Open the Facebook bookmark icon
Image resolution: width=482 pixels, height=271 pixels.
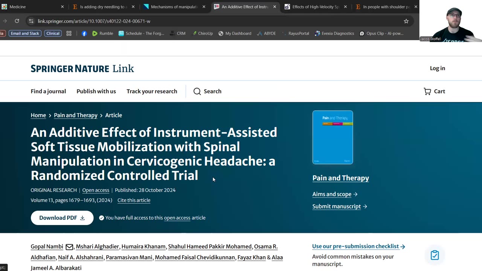tap(84, 33)
